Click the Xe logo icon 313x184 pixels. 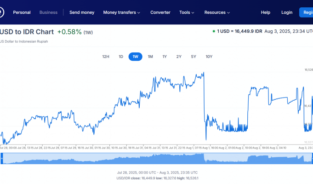click(x=2, y=12)
